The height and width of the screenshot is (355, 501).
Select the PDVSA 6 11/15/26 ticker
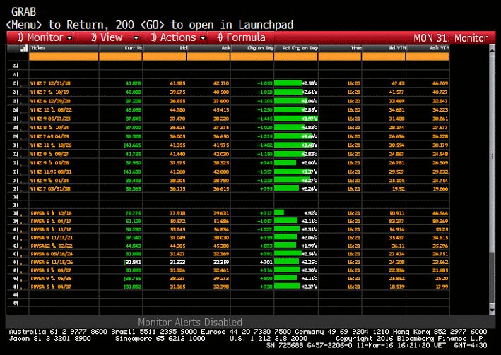point(52,262)
